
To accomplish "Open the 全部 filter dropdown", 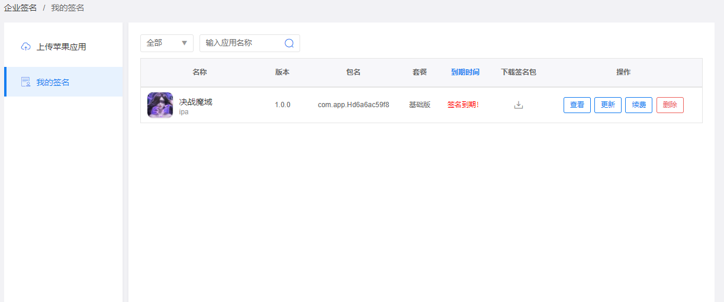I will point(167,43).
